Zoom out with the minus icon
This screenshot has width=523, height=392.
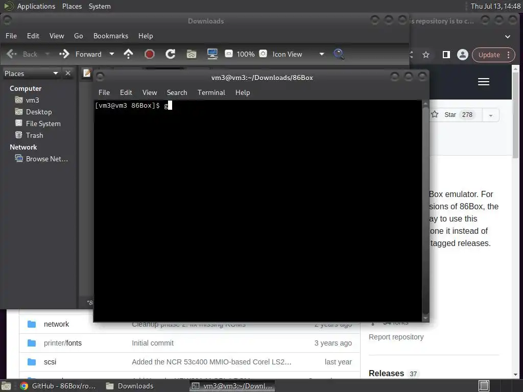click(229, 54)
